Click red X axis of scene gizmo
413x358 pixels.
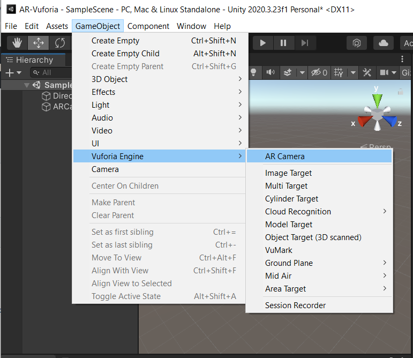(364, 121)
